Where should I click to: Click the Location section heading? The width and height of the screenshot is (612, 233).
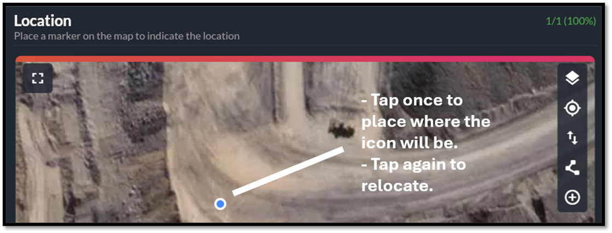coord(43,21)
